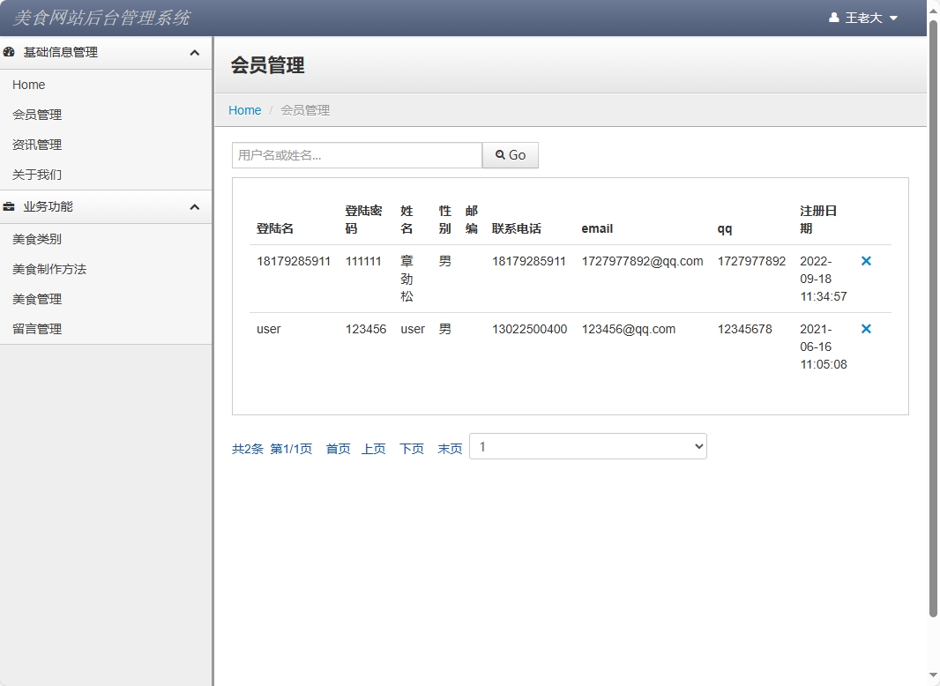
Task: Open the 王老大 user dropdown menu
Action: point(864,18)
